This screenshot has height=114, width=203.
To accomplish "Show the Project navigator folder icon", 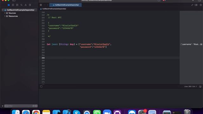I will [9, 5].
